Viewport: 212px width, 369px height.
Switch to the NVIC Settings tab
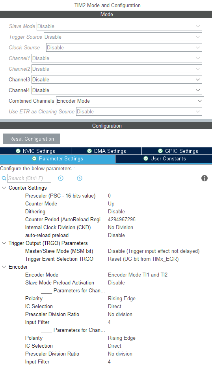pos(35,151)
